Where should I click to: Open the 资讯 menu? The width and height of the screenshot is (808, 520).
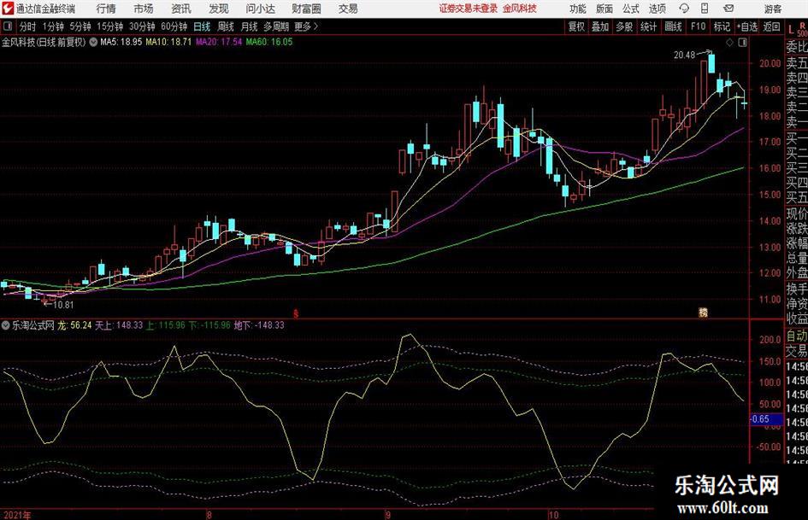tap(181, 9)
